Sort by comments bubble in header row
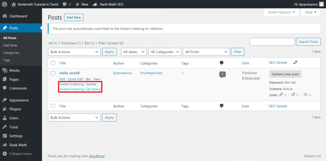 click(222, 63)
